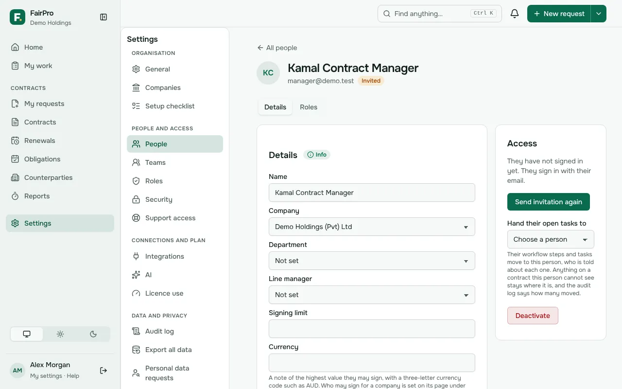Click the Support access lifebuoy icon
Screen dimensions: 622x389
(x=136, y=218)
